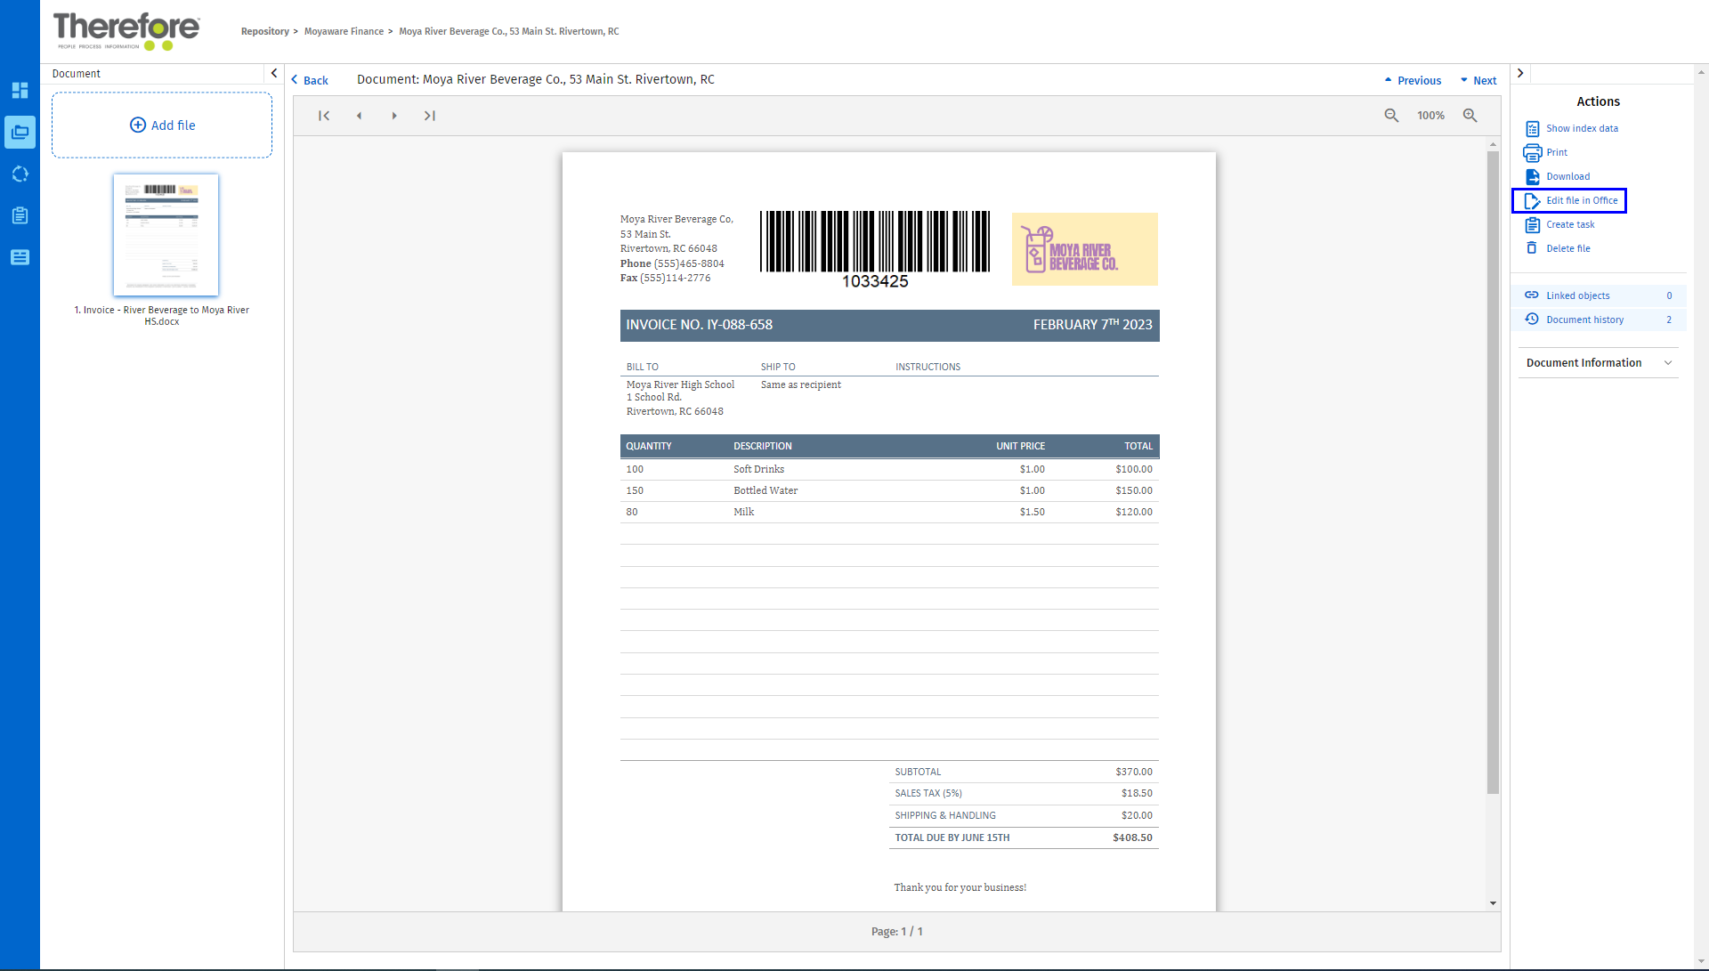Viewport: 1709px width, 971px height.
Task: Click Moyaware Finance in the breadcrumb
Action: pyautogui.click(x=344, y=31)
